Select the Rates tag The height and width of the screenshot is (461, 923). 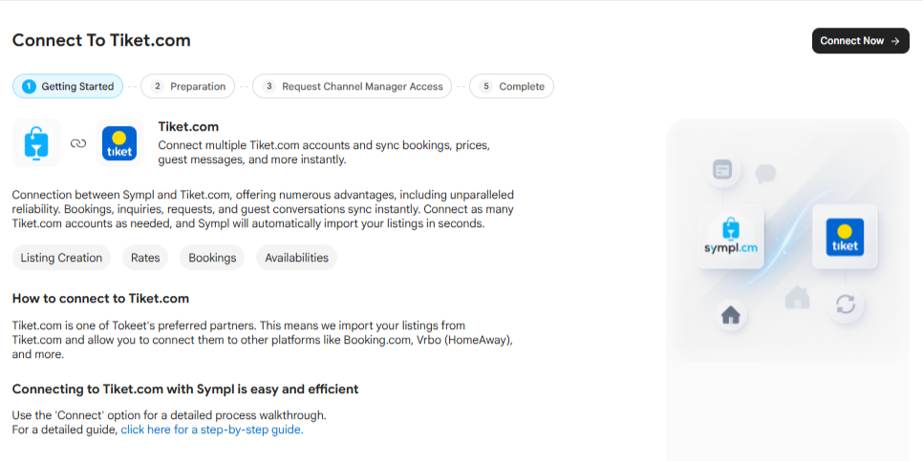click(145, 258)
